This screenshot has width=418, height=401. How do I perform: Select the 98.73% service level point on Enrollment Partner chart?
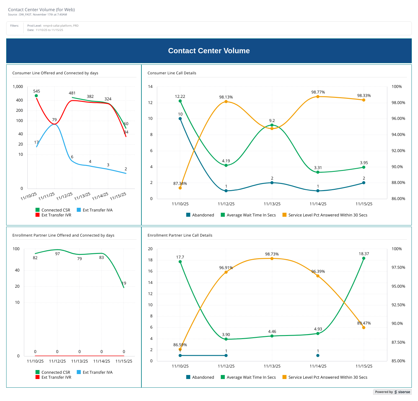click(272, 259)
